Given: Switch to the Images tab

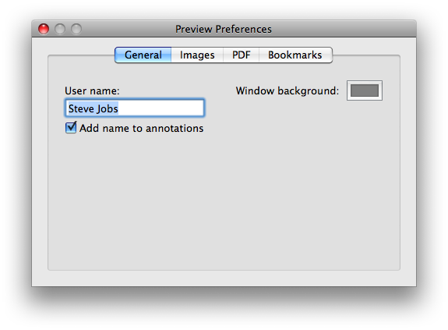Looking at the screenshot, I should (x=197, y=55).
